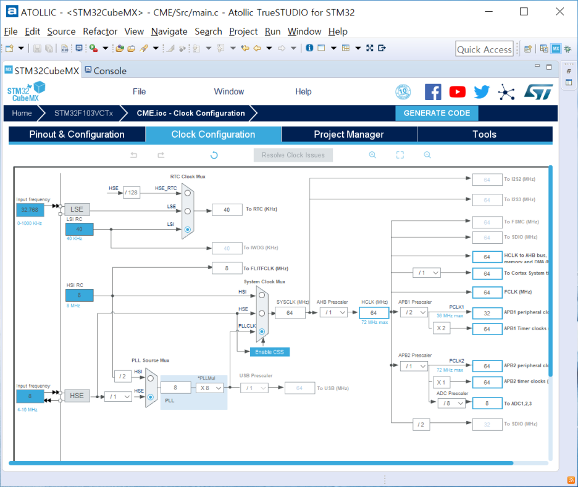This screenshot has width=578, height=487.
Task: Select HSE in PLL Source Mux
Action: [x=151, y=397]
